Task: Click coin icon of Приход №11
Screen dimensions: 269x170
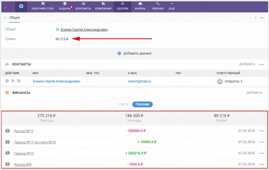Action: coord(8,142)
